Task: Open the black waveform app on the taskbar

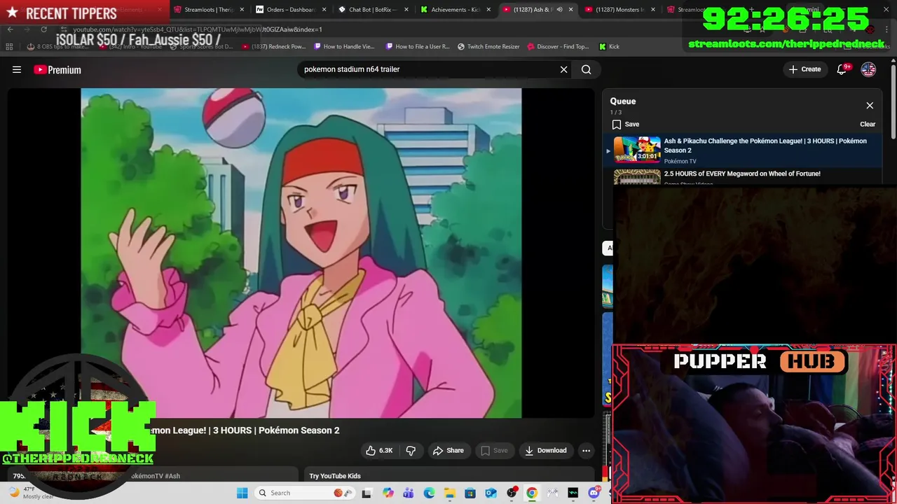Action: (573, 493)
